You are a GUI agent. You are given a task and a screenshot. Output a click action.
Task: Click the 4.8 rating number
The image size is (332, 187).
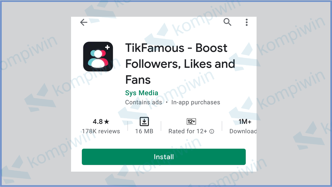pyautogui.click(x=98, y=121)
